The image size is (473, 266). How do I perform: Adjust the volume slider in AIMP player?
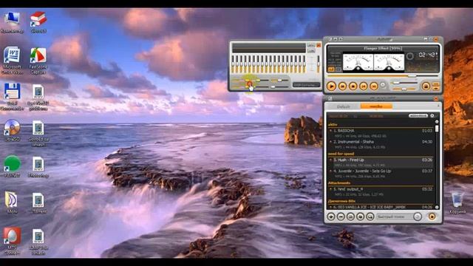coord(404,83)
